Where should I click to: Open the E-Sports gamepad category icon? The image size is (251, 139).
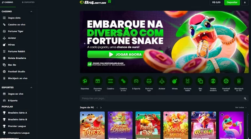point(136,81)
